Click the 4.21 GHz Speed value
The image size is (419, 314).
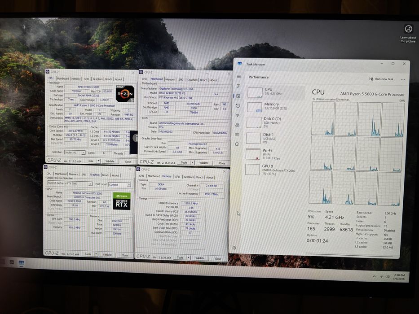335,218
